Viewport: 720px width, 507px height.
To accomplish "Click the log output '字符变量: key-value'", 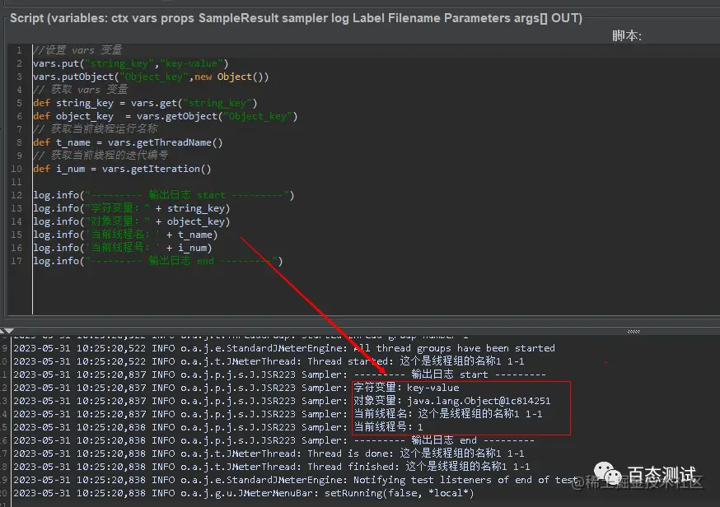I will [406, 388].
